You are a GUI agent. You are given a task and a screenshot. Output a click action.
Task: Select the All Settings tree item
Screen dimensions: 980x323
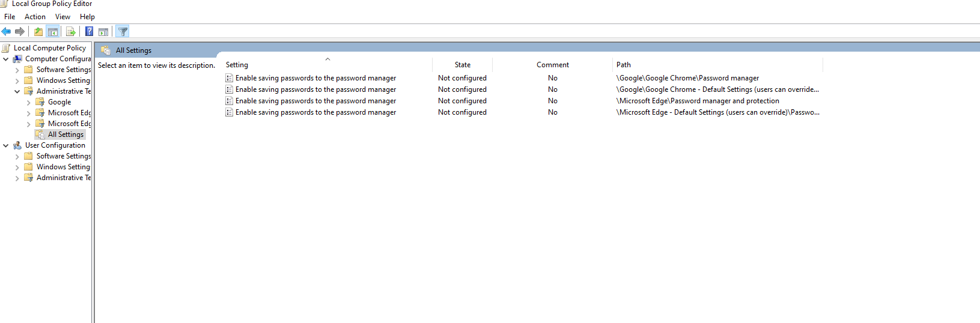[x=65, y=134]
